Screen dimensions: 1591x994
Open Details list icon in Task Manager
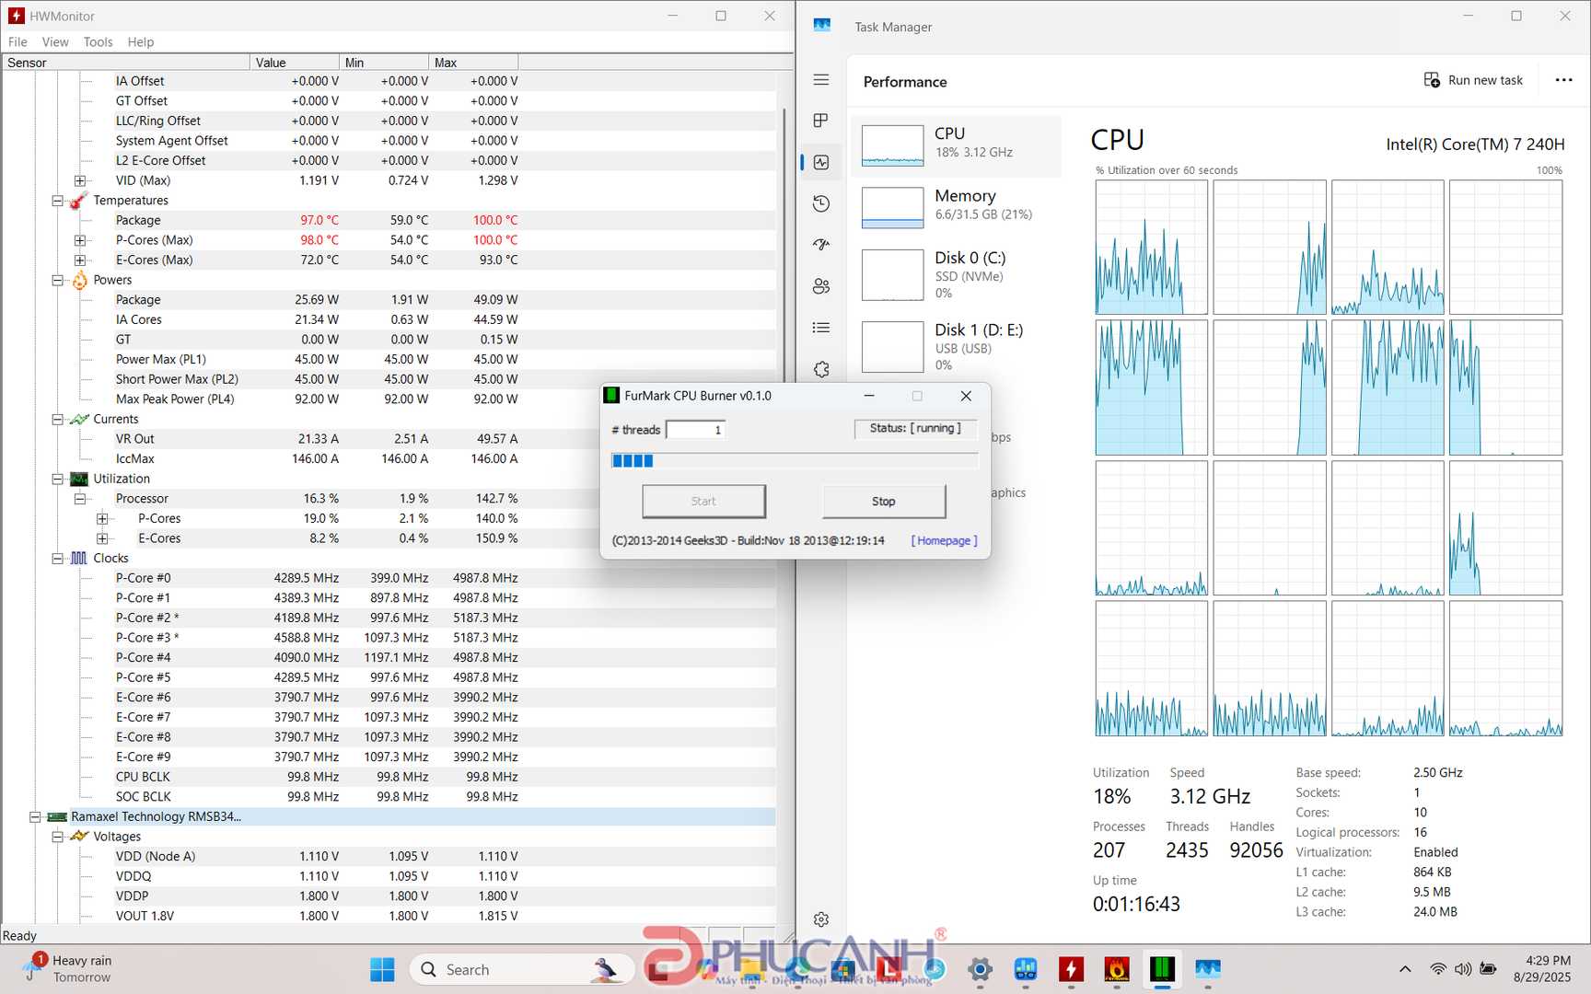[x=821, y=328]
